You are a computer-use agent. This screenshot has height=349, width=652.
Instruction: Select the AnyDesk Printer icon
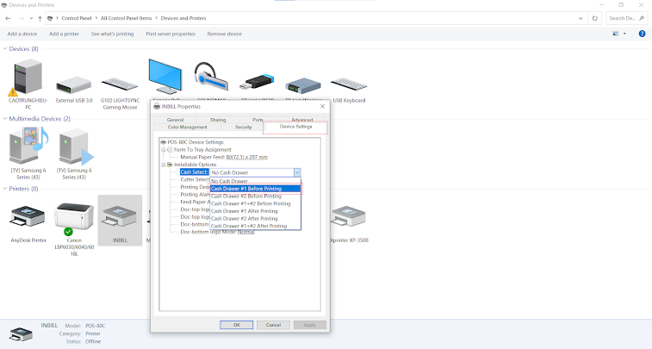[28, 216]
